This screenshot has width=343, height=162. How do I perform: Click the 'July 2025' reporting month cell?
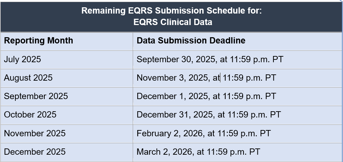coord(22,59)
